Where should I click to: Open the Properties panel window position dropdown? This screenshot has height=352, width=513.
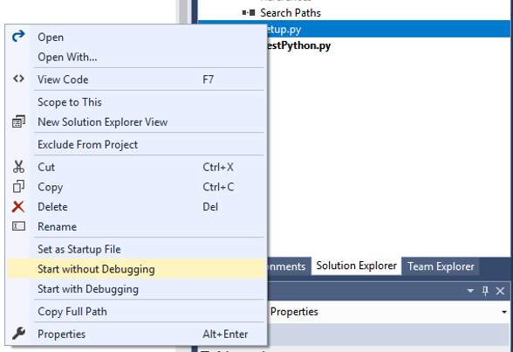(470, 291)
